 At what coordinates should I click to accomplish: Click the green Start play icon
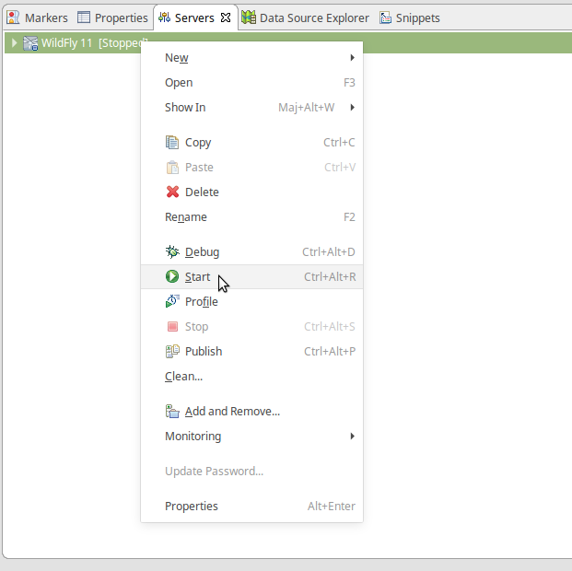point(172,276)
